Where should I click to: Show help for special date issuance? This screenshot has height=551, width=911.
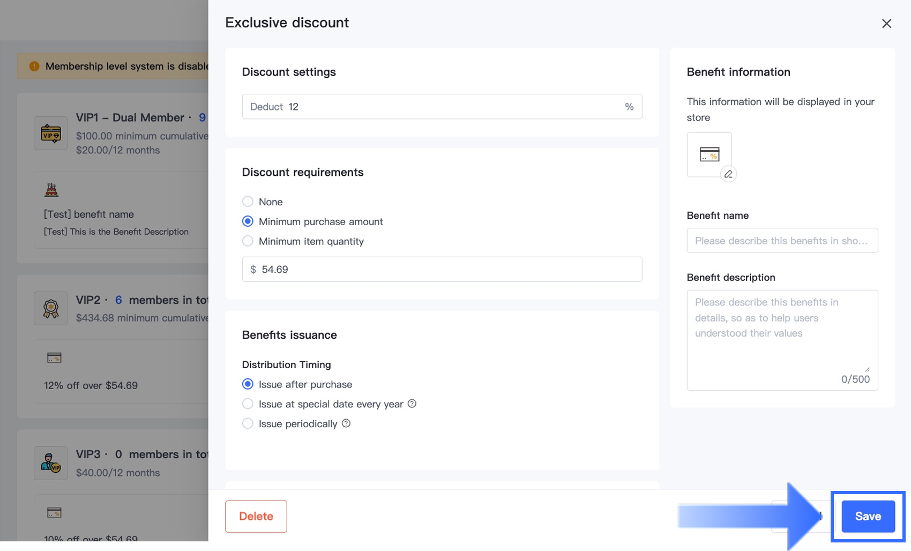412,404
